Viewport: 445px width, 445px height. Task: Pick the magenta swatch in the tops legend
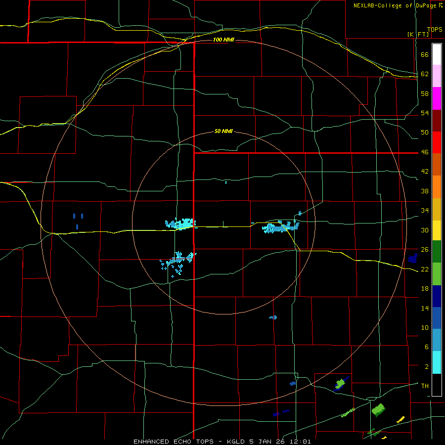click(437, 98)
